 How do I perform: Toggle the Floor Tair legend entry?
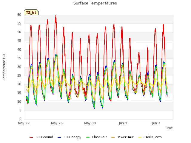pos(96,137)
